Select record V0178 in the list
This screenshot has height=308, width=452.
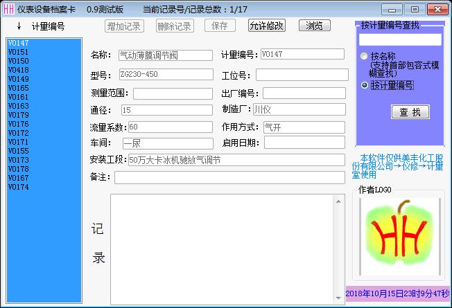click(x=44, y=169)
